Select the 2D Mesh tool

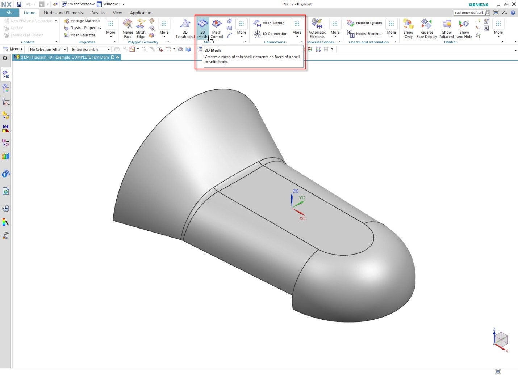pyautogui.click(x=202, y=28)
